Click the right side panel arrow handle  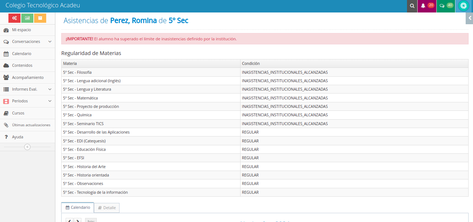pyautogui.click(x=469, y=18)
